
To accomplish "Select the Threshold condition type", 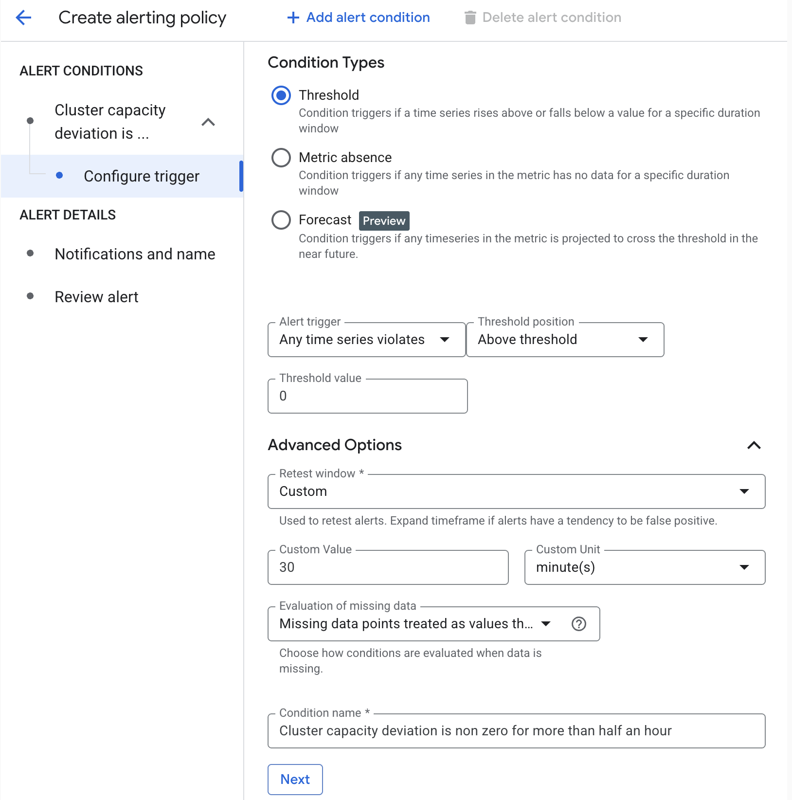I will pyautogui.click(x=281, y=95).
